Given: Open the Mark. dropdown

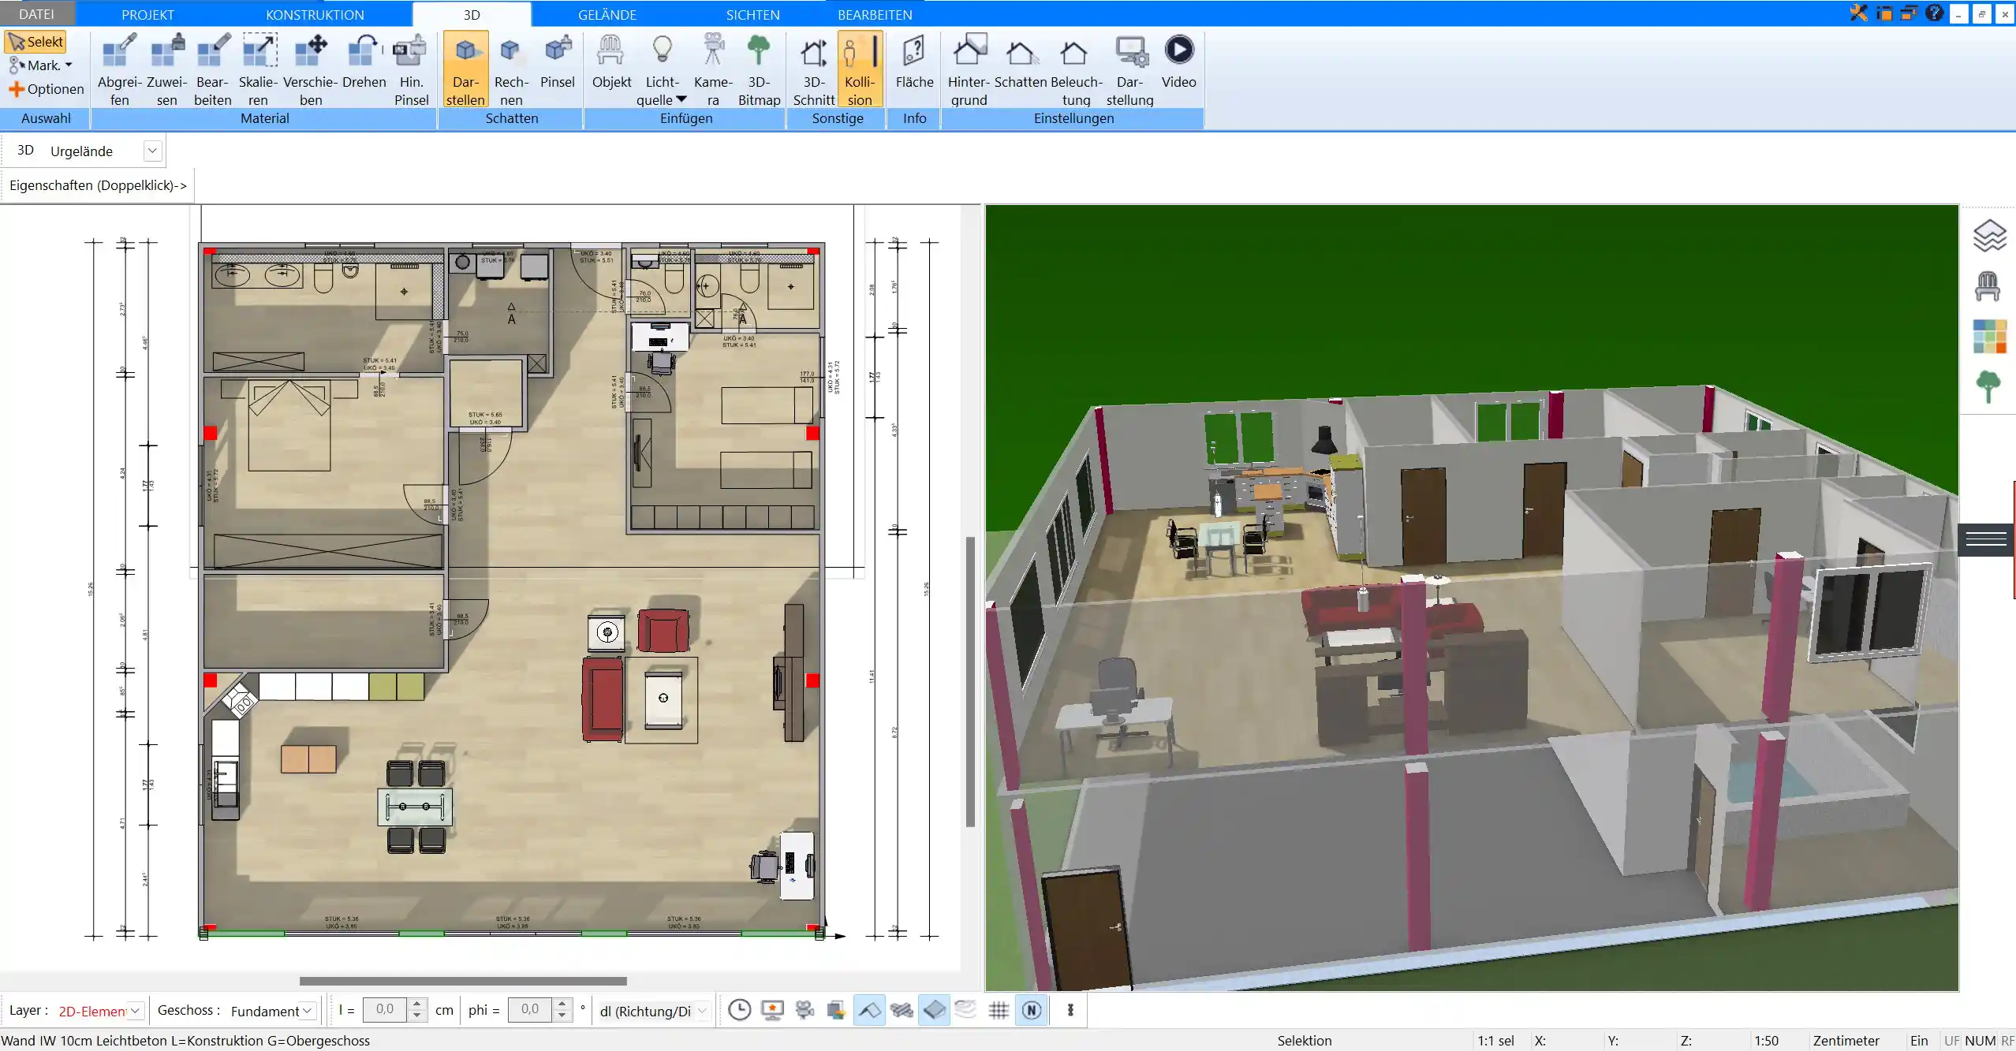Looking at the screenshot, I should pyautogui.click(x=40, y=65).
